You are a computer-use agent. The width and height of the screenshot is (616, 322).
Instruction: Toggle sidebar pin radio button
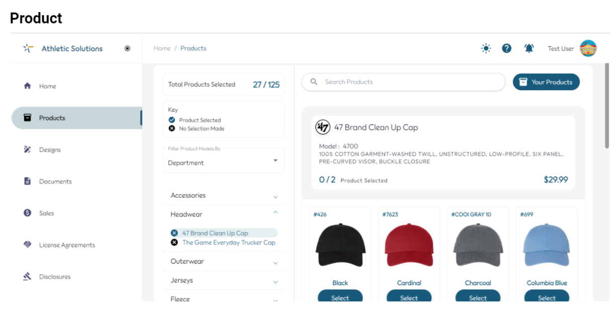click(127, 48)
